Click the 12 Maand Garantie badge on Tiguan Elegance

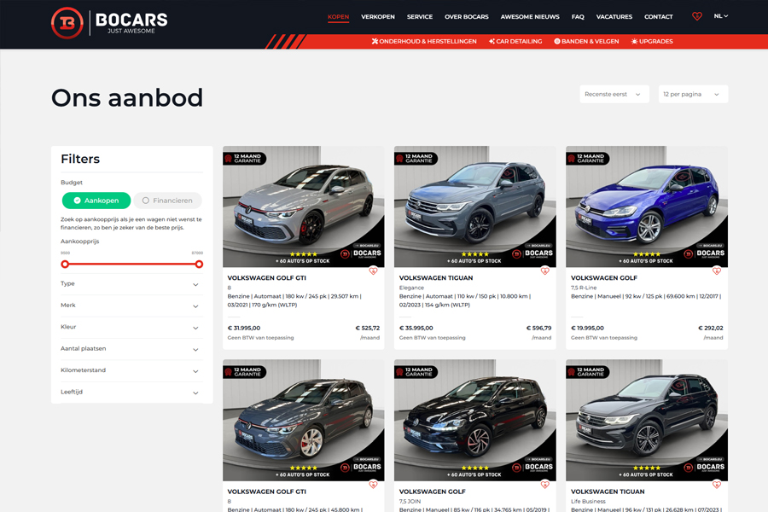(416, 158)
